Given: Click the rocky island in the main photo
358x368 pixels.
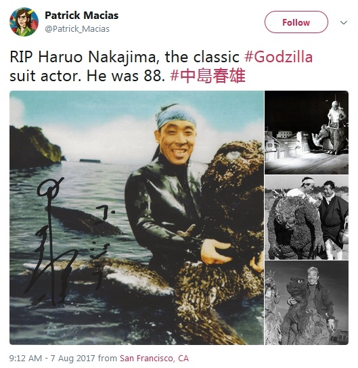Looking at the screenshot, I should [x=35, y=147].
